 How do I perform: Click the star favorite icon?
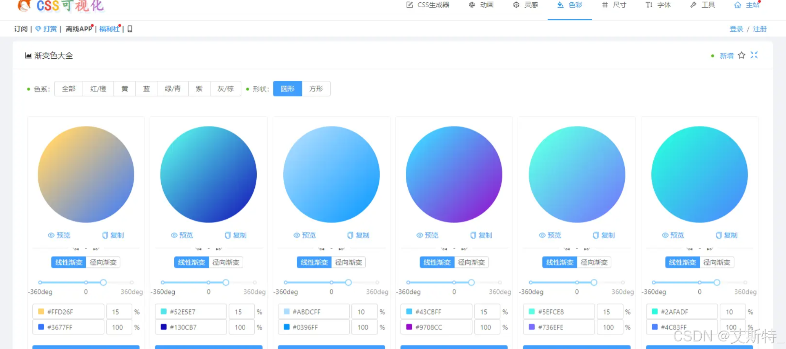click(741, 55)
